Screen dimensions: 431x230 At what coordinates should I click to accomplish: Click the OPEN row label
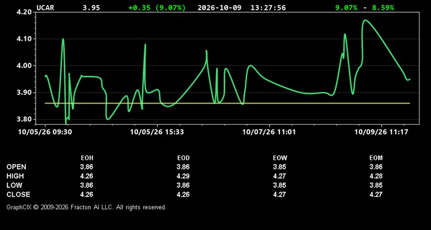point(17,167)
